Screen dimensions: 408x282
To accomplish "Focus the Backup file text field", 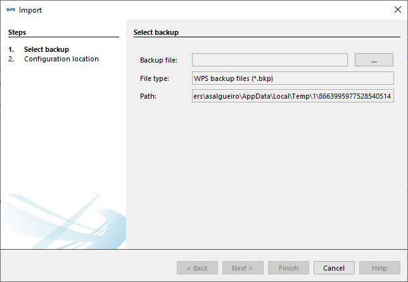I will pos(270,60).
